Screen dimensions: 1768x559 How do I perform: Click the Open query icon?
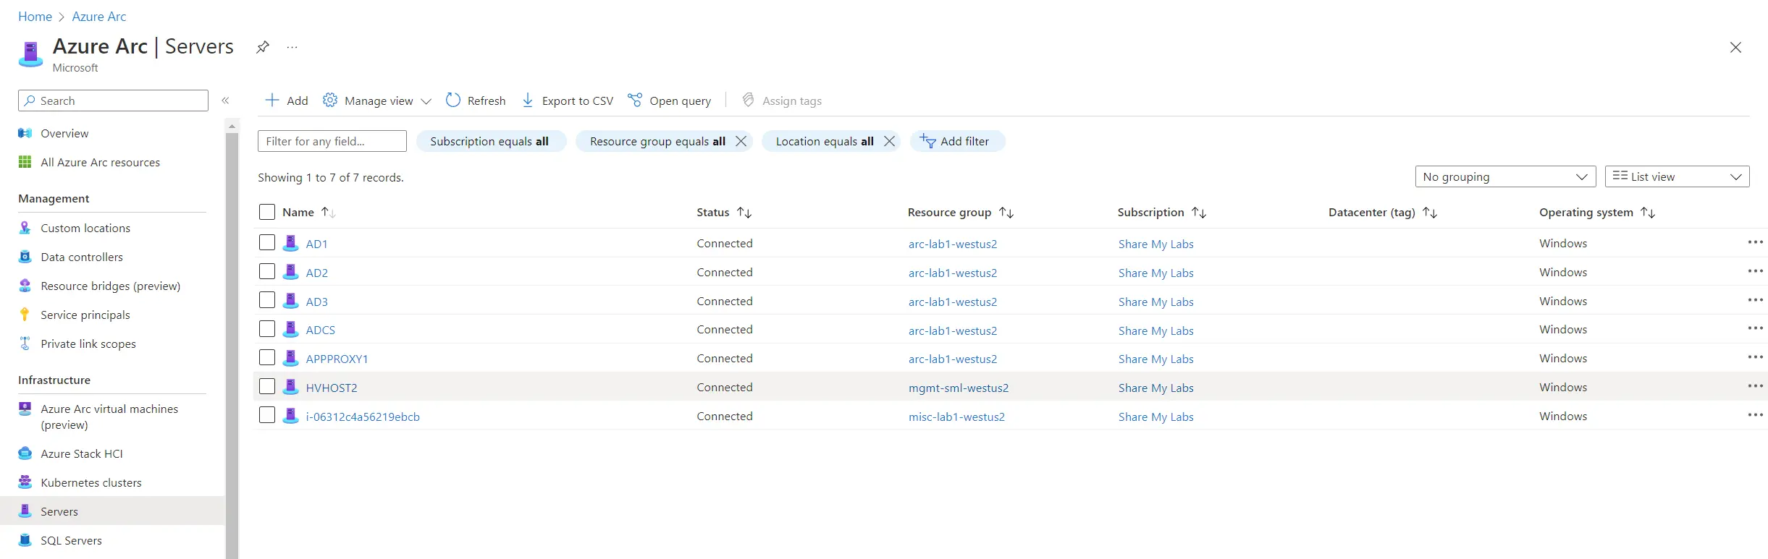(x=635, y=101)
